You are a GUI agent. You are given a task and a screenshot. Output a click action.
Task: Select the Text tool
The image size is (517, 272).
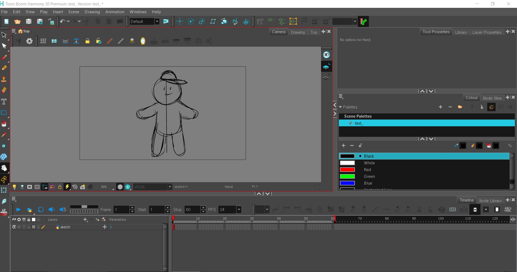tap(4, 101)
